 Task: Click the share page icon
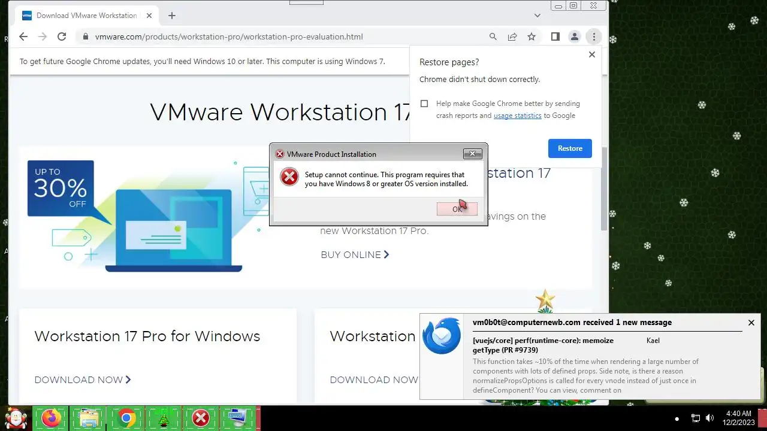(512, 37)
